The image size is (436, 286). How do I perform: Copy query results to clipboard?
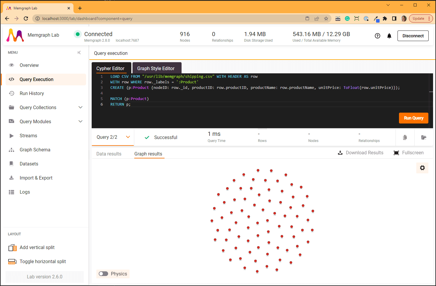[405, 137]
